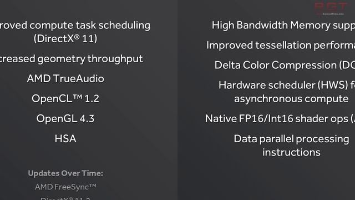Click the 'Delta Color Compression' text
Image resolution: width=355 pixels, height=200 pixels.
coord(285,66)
